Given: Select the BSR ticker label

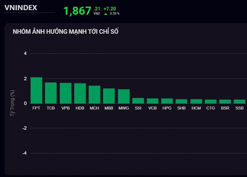Looking at the screenshot, I should tap(225, 108).
